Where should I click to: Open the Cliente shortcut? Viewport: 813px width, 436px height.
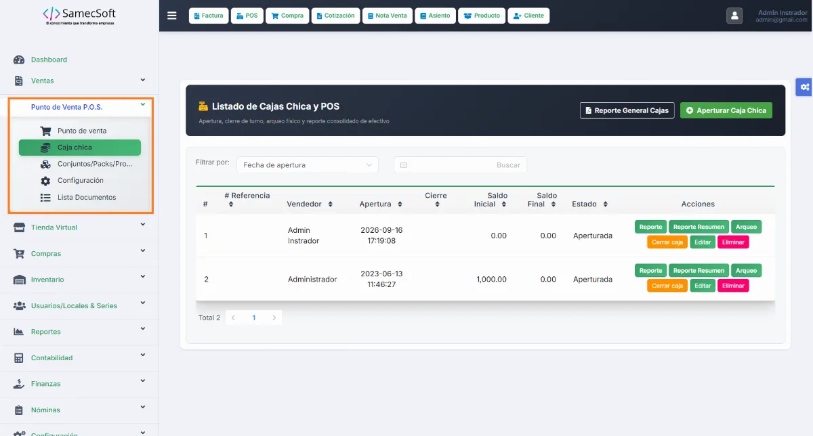pyautogui.click(x=528, y=16)
